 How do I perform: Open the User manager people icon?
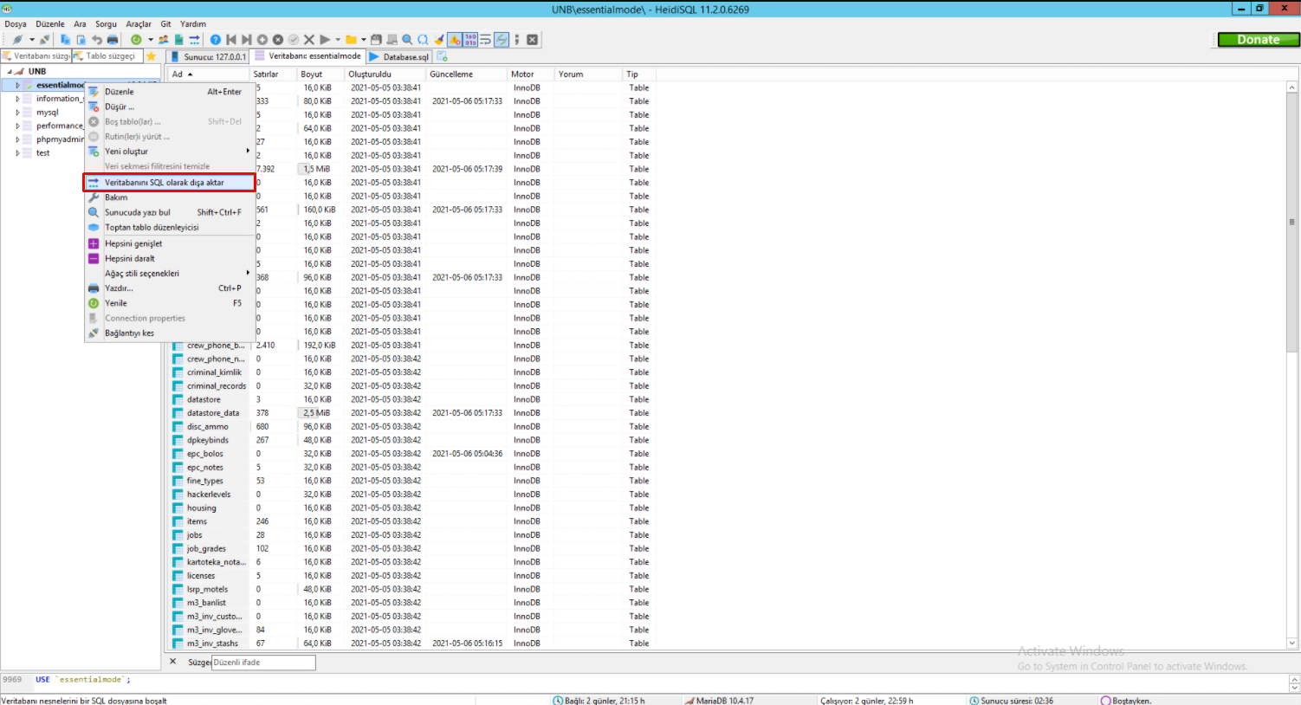(x=163, y=40)
